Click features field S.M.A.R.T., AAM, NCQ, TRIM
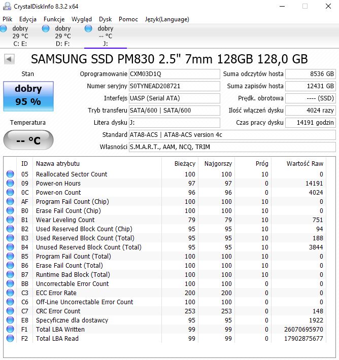Screen dimensions: 339x360 (232, 147)
